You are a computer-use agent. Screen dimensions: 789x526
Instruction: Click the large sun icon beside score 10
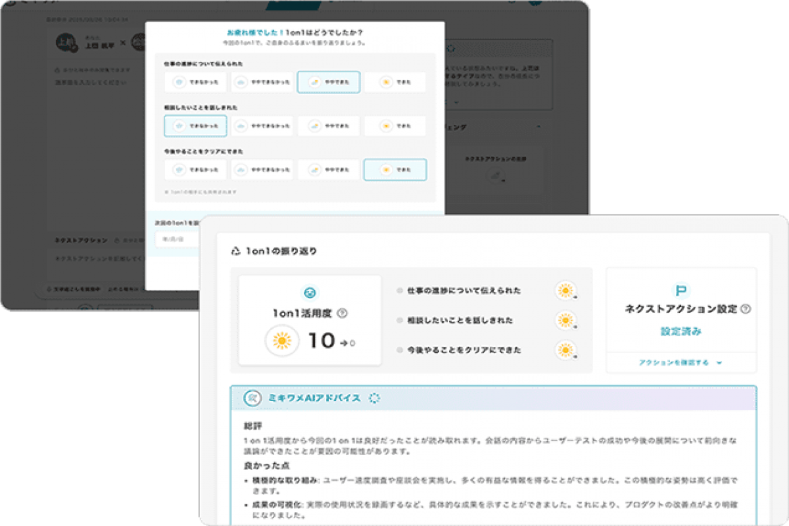[x=283, y=341]
